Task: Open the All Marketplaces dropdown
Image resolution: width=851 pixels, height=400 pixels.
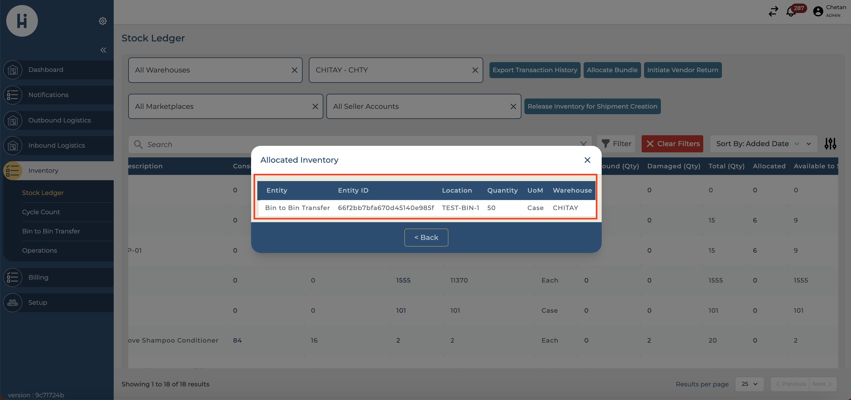Action: click(218, 107)
